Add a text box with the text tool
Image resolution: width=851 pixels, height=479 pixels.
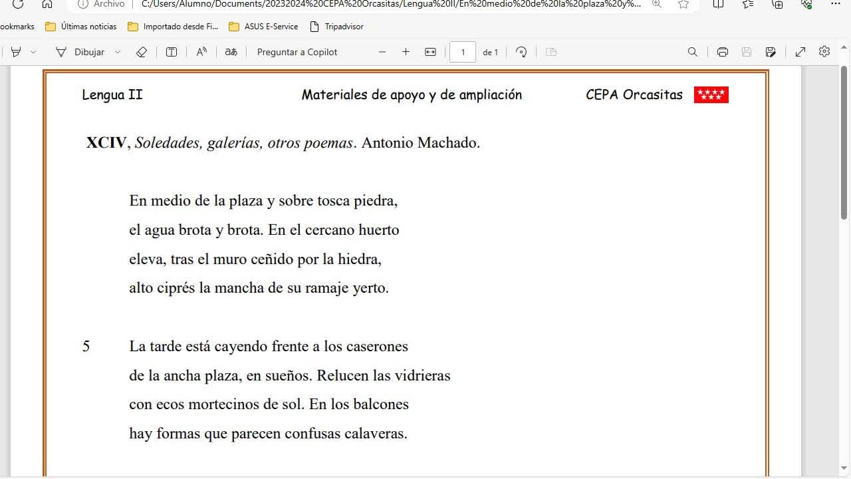tap(172, 52)
